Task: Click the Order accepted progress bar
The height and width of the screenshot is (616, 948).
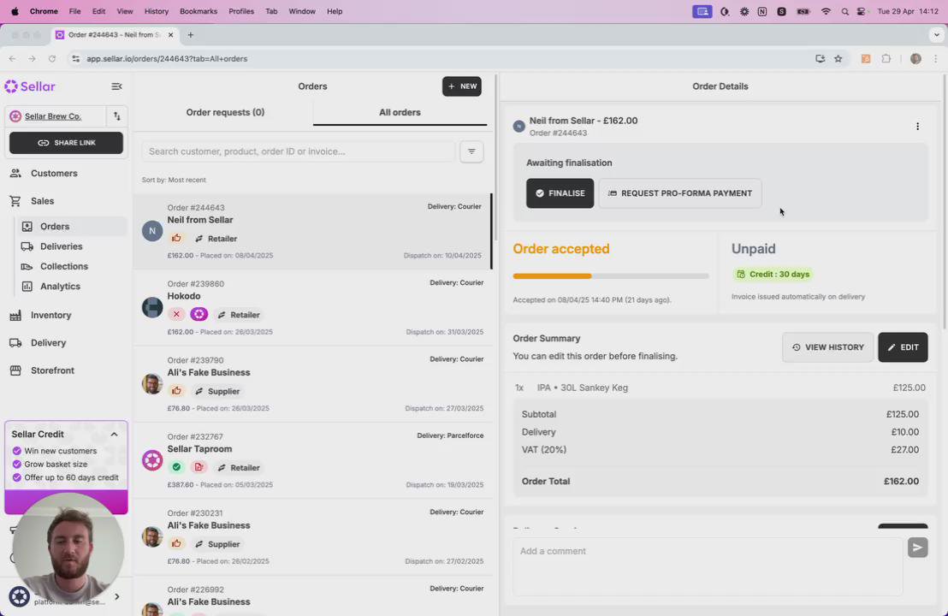Action: pyautogui.click(x=611, y=276)
